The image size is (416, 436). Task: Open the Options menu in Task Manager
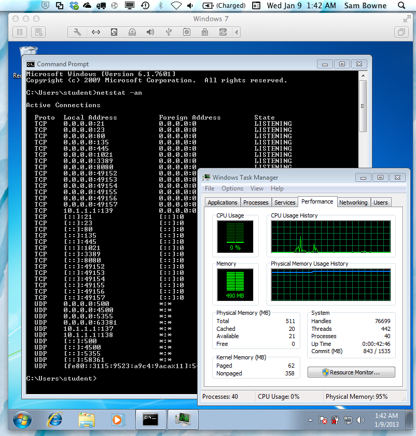pos(232,188)
